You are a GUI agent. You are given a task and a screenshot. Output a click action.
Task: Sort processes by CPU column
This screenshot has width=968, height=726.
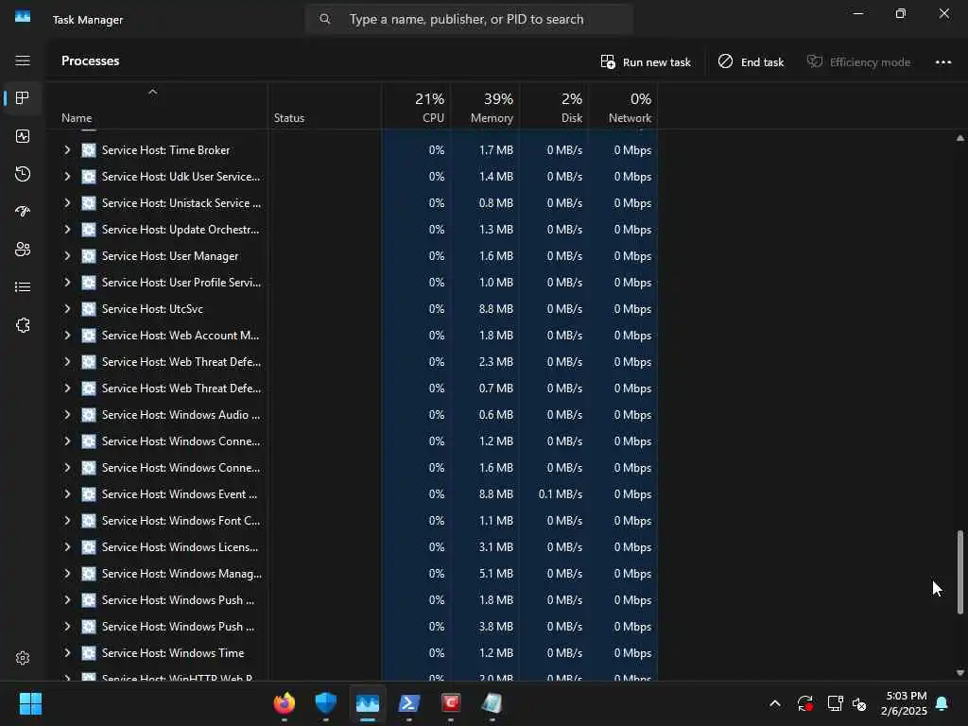coord(417,107)
